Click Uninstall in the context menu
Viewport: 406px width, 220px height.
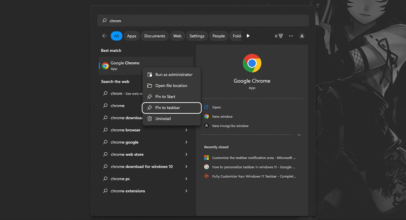pyautogui.click(x=163, y=119)
